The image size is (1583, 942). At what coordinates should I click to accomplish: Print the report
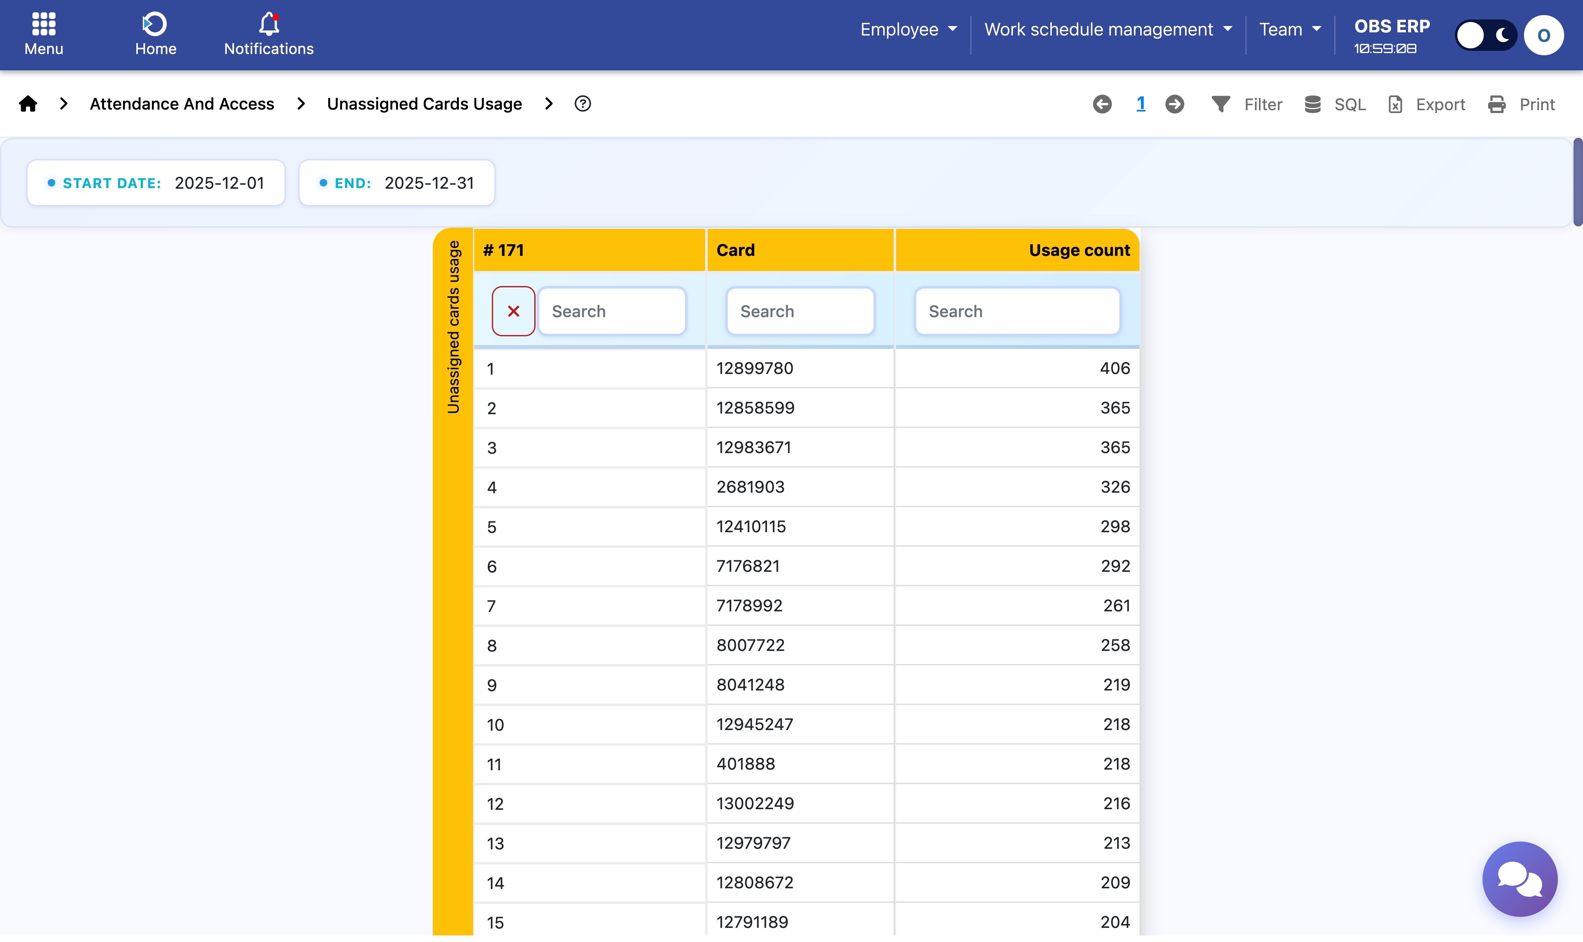coord(1521,104)
